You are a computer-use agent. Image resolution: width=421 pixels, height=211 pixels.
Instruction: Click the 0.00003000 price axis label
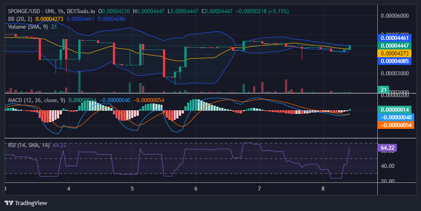click(395, 74)
